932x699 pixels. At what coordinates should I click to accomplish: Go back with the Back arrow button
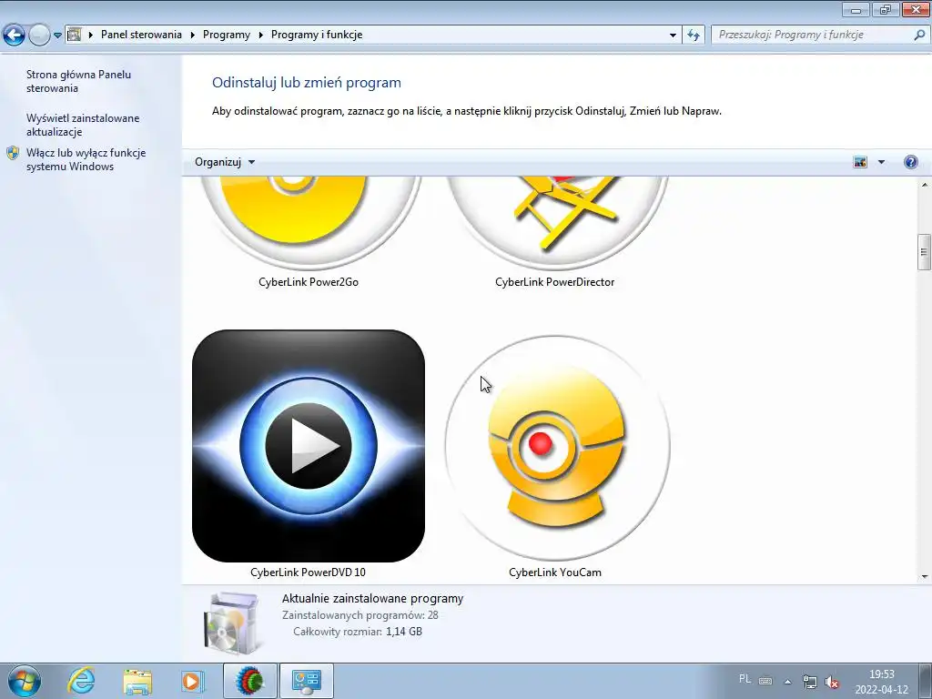15,35
